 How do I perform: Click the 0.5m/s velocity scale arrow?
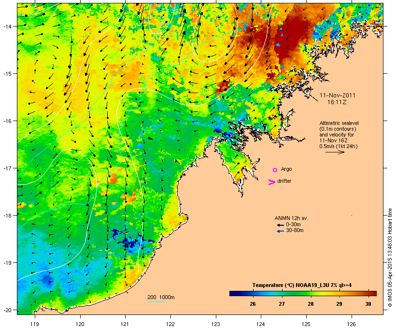(x=335, y=152)
